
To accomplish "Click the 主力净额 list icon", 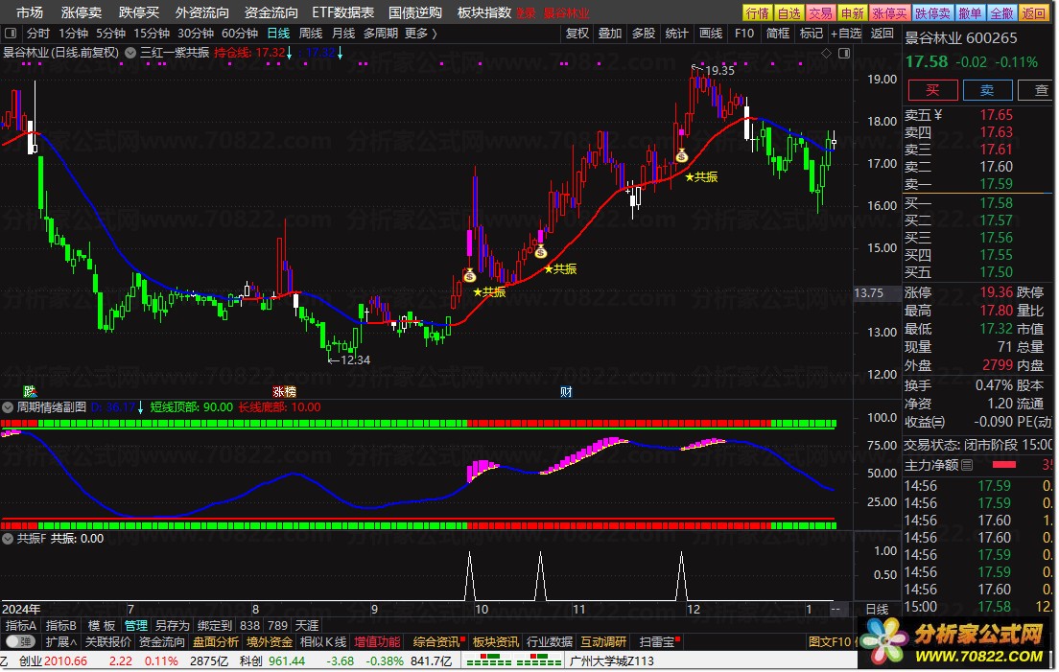I will tap(967, 465).
